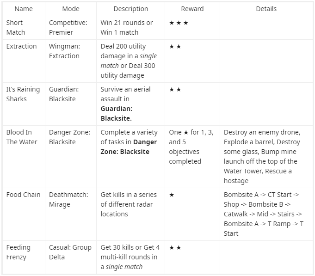Click the Name column header
The height and width of the screenshot is (276, 315).
[24, 9]
